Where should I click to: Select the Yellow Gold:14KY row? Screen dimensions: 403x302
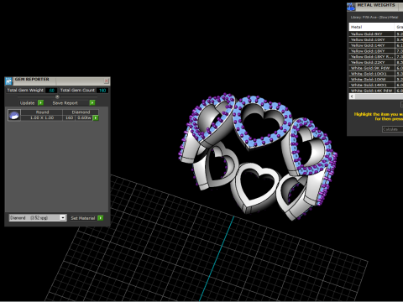(376, 45)
